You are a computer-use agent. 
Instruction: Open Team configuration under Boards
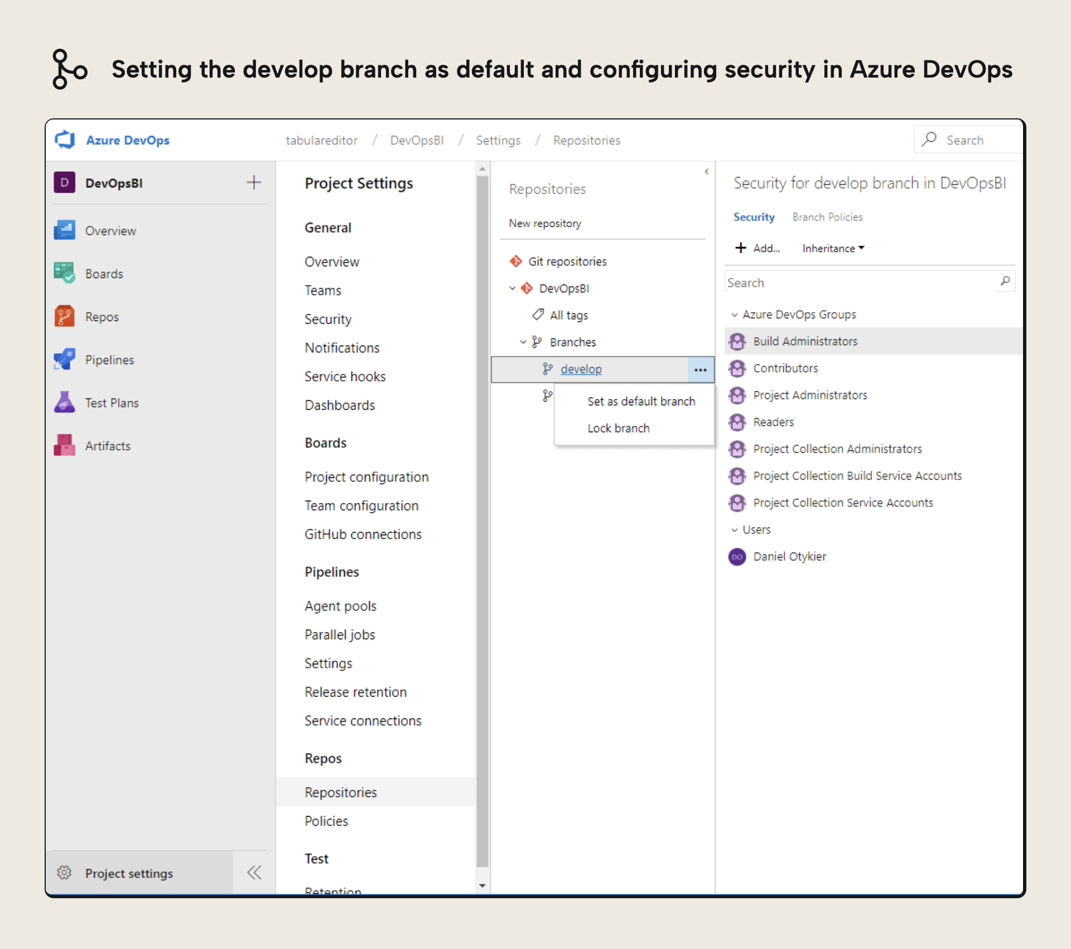(x=361, y=505)
